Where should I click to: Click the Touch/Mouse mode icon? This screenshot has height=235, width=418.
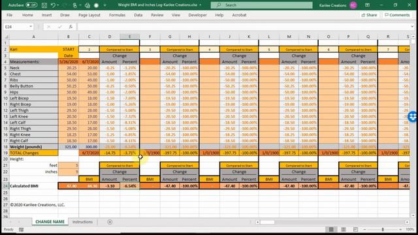[x=75, y=5]
